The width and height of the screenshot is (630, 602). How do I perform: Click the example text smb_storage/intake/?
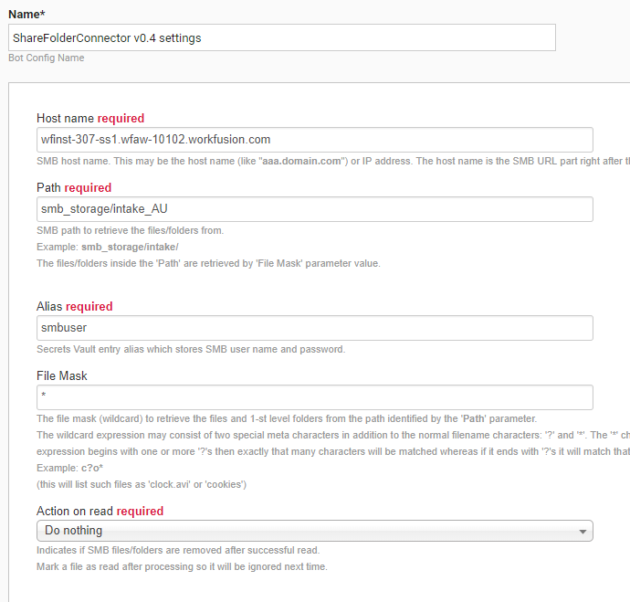point(130,247)
